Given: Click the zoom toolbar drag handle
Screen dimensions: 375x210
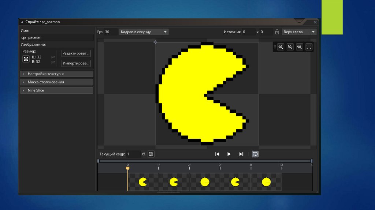Looking at the screenshot, I should tap(275, 47).
